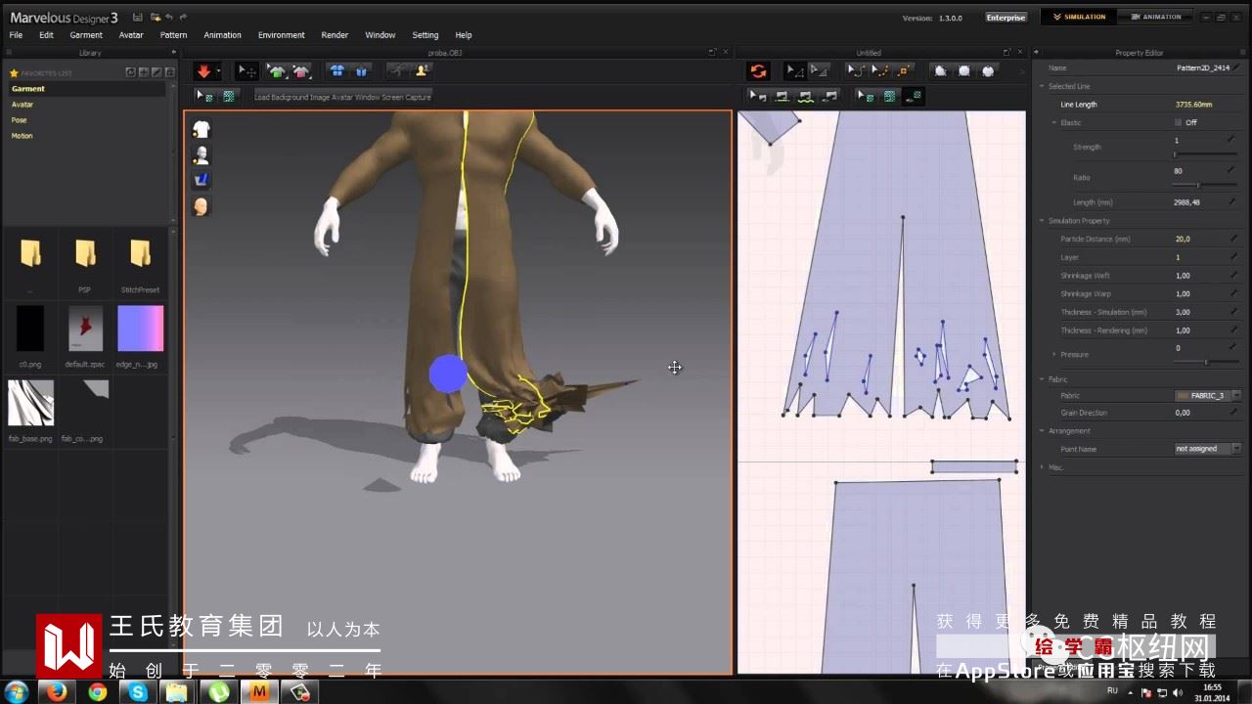Switch to Animation mode
1252x704 pixels.
(x=1155, y=17)
